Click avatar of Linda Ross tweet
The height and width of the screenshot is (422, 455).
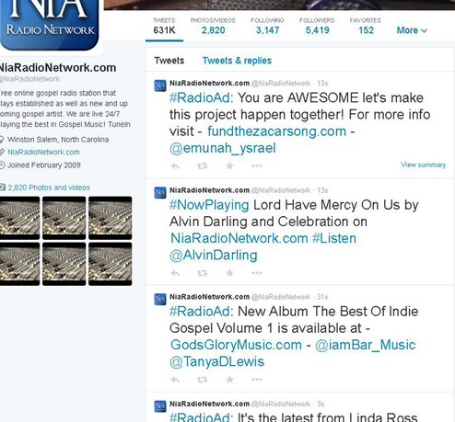click(x=160, y=406)
